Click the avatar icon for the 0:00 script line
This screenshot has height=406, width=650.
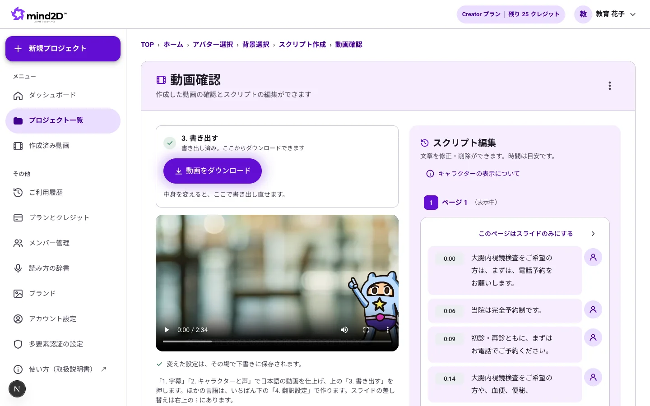(x=593, y=257)
